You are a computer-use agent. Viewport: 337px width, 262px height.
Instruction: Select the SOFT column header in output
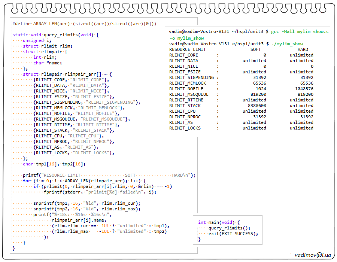(256, 49)
